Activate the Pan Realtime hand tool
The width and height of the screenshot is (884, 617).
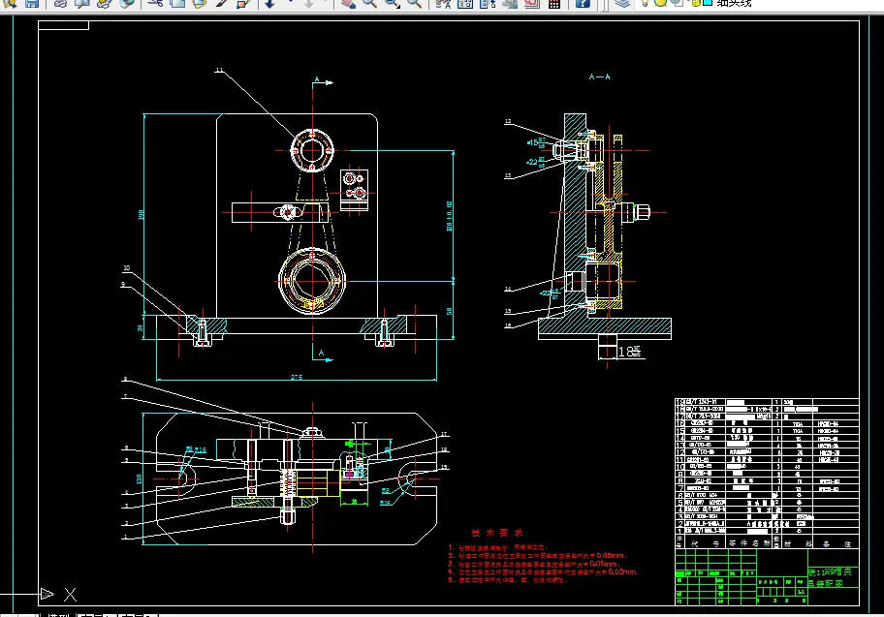click(x=348, y=3)
